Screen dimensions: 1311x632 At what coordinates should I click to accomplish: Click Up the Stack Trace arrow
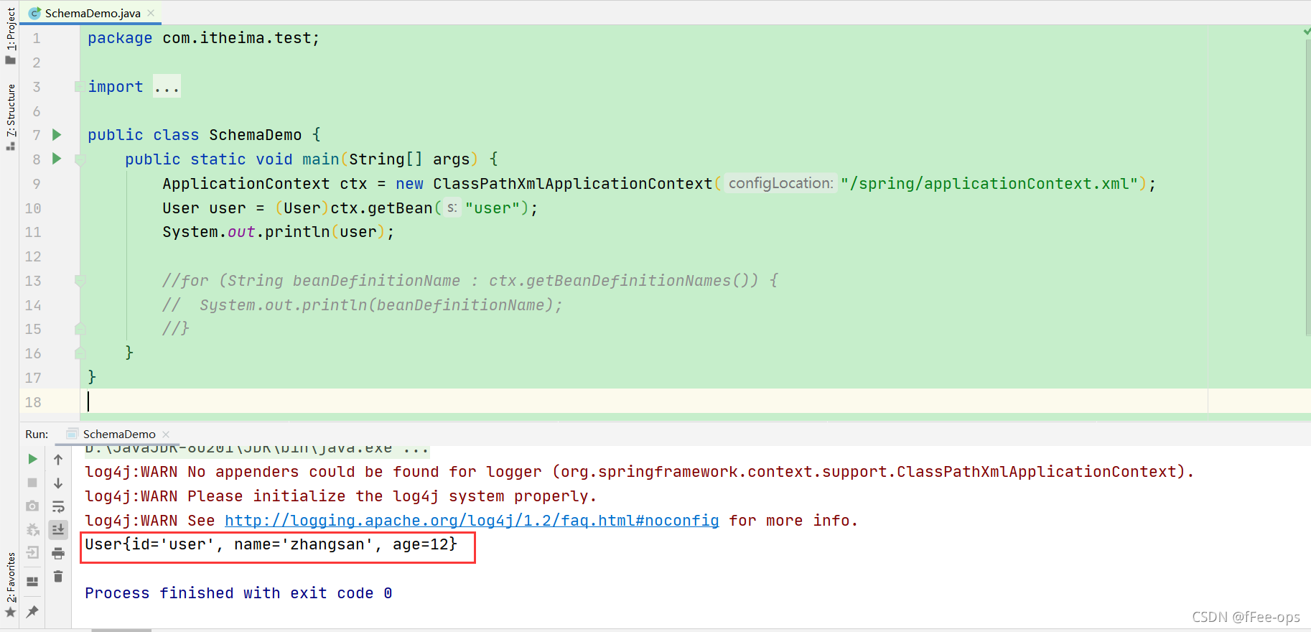(x=58, y=460)
